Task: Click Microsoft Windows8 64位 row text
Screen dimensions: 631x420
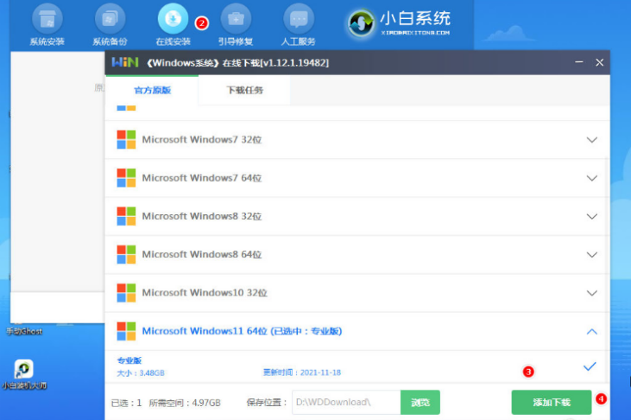Action: (x=202, y=254)
